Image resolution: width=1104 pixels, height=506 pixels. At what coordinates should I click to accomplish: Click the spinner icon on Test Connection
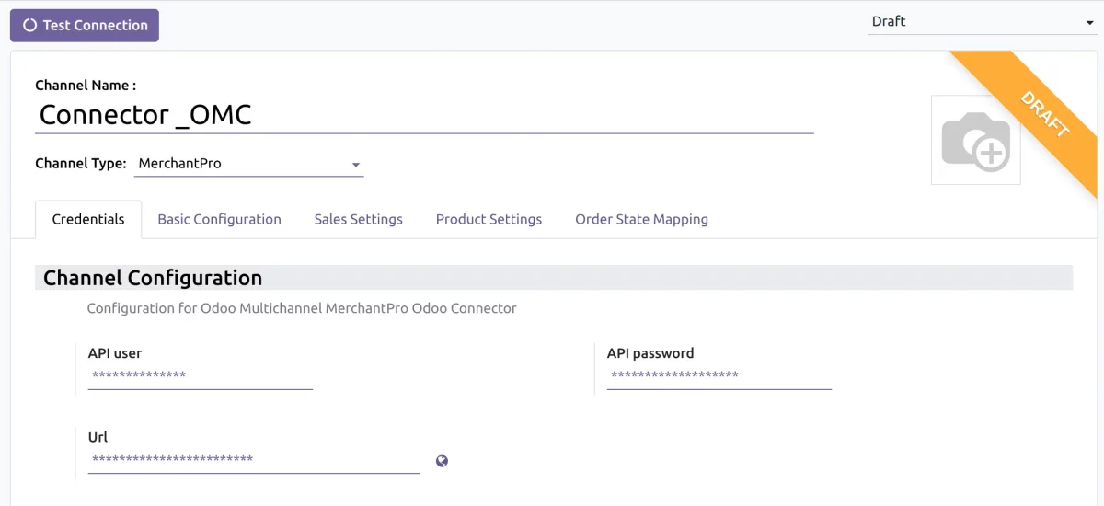tap(30, 26)
